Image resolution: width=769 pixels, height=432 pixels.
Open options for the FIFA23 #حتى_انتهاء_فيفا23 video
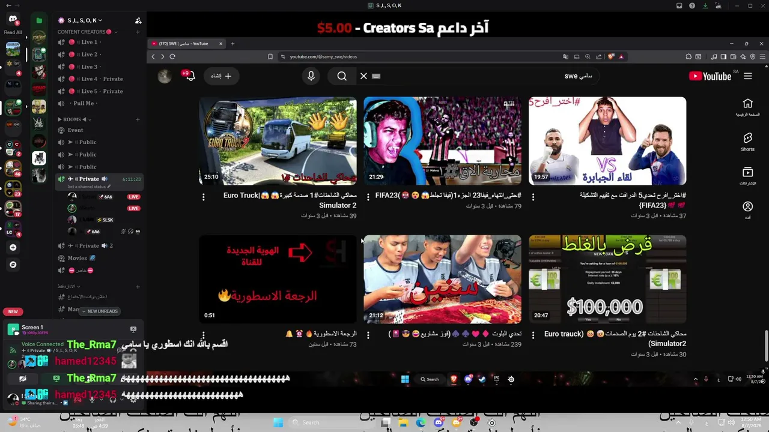[368, 197]
